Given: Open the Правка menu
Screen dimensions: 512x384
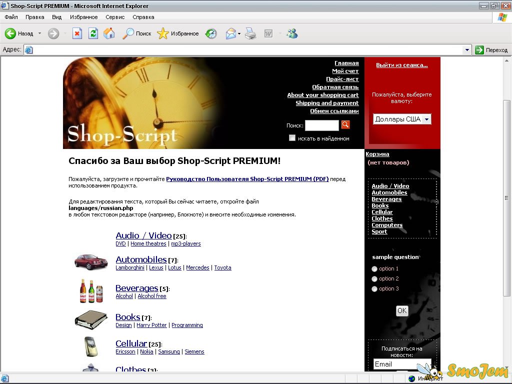Looking at the screenshot, I should [34, 17].
